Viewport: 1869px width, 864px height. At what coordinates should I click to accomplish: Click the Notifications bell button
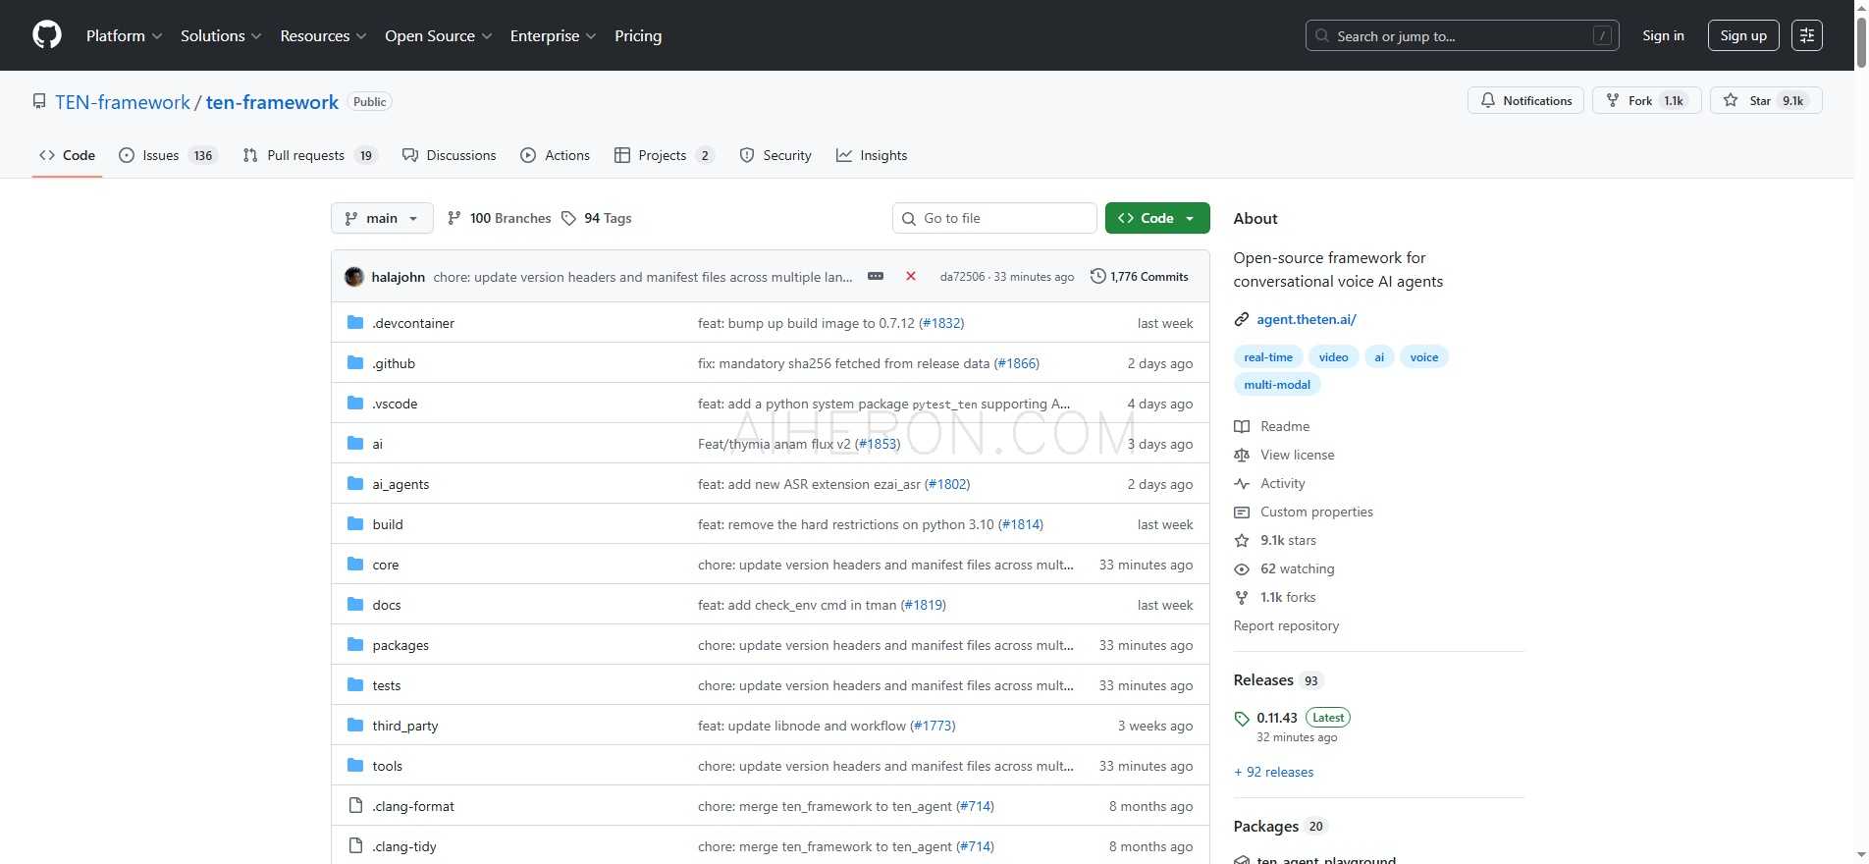[x=1525, y=101]
